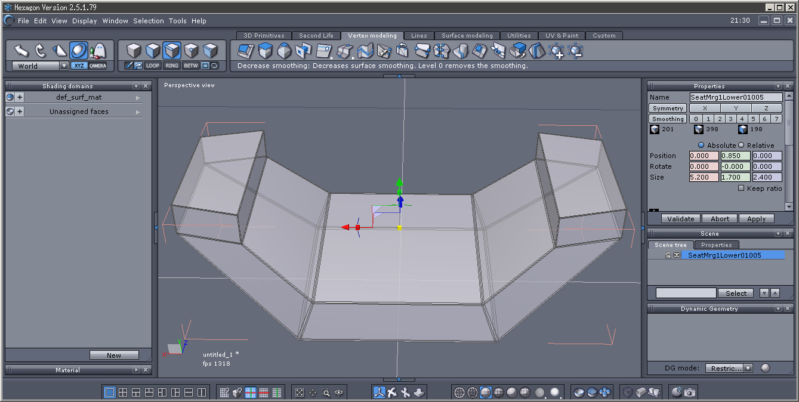The width and height of the screenshot is (799, 402).
Task: Click the Increase smoothing icon
Action: point(557,51)
